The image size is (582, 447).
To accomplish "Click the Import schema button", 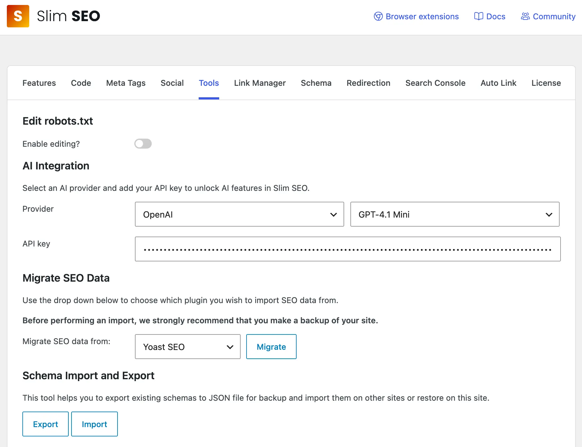I will pyautogui.click(x=94, y=424).
